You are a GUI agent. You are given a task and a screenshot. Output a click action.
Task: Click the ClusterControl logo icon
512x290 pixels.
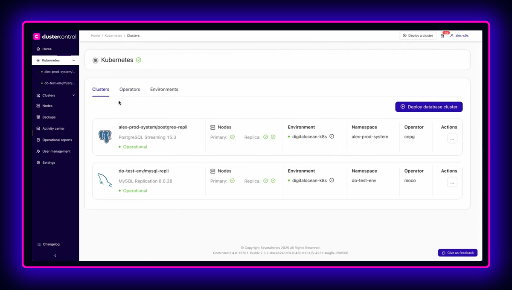coord(37,37)
